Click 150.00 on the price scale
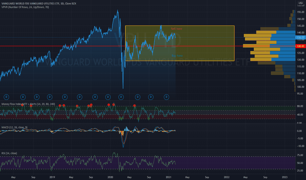 click(x=300, y=19)
